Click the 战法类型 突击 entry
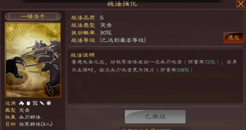The width and height of the screenshot is (246, 130). coord(92,25)
